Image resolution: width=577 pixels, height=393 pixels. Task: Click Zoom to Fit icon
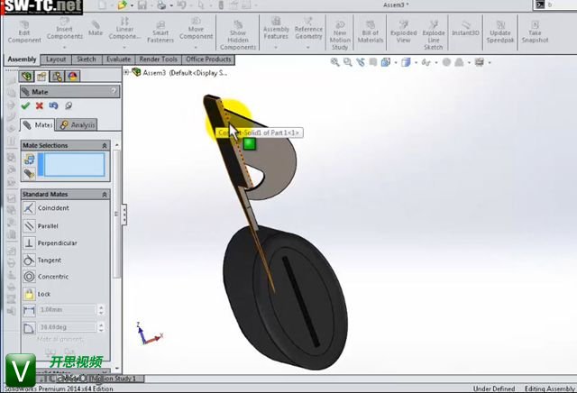[x=334, y=62]
